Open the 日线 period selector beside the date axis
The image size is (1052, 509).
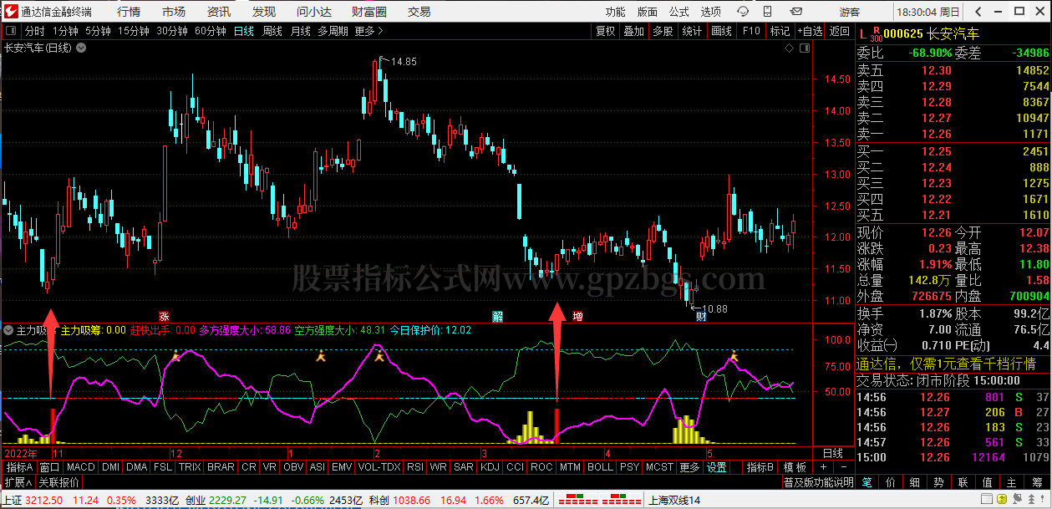coord(833,452)
